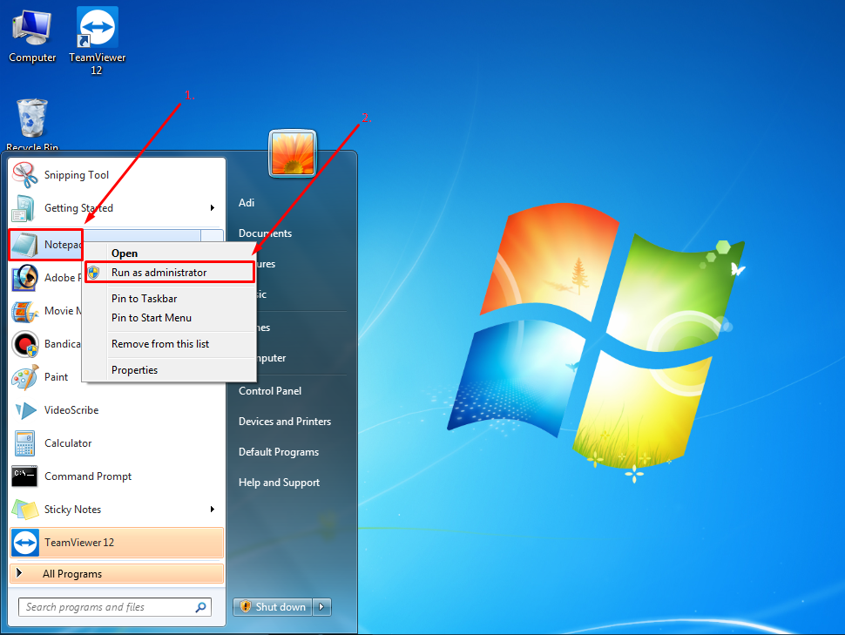
Task: Open the Recycle Bin on the desktop
Action: (31, 116)
